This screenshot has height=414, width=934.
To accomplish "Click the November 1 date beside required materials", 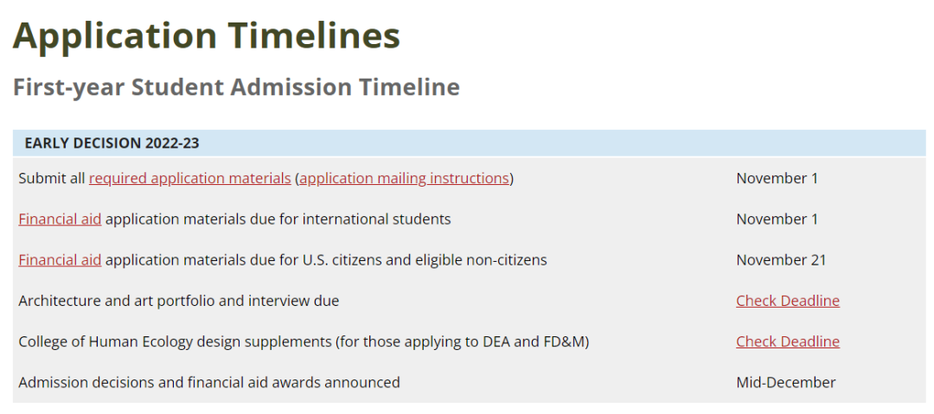I will [777, 178].
